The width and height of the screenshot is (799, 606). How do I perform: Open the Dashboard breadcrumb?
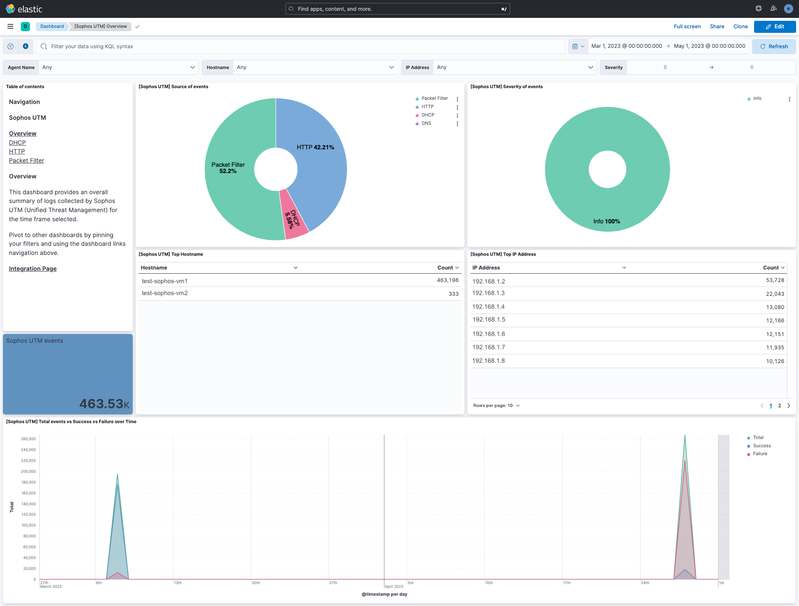pyautogui.click(x=52, y=26)
